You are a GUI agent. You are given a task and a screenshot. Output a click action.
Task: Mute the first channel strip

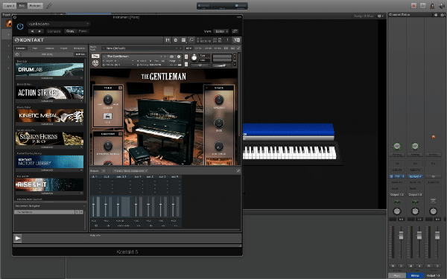point(393,266)
